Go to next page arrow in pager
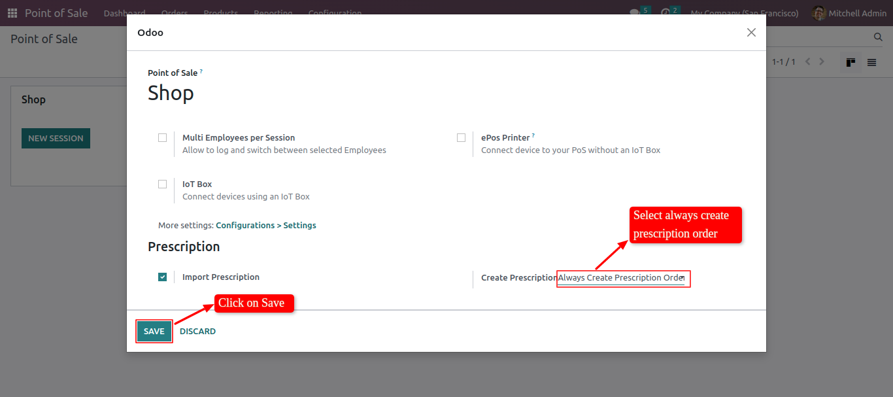 click(822, 62)
